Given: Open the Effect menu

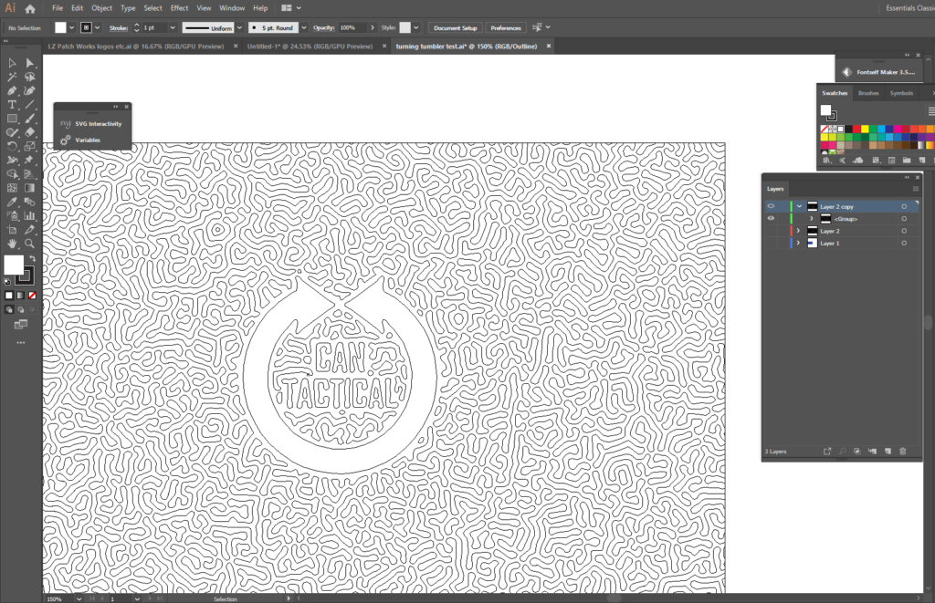Looking at the screenshot, I should click(x=179, y=8).
